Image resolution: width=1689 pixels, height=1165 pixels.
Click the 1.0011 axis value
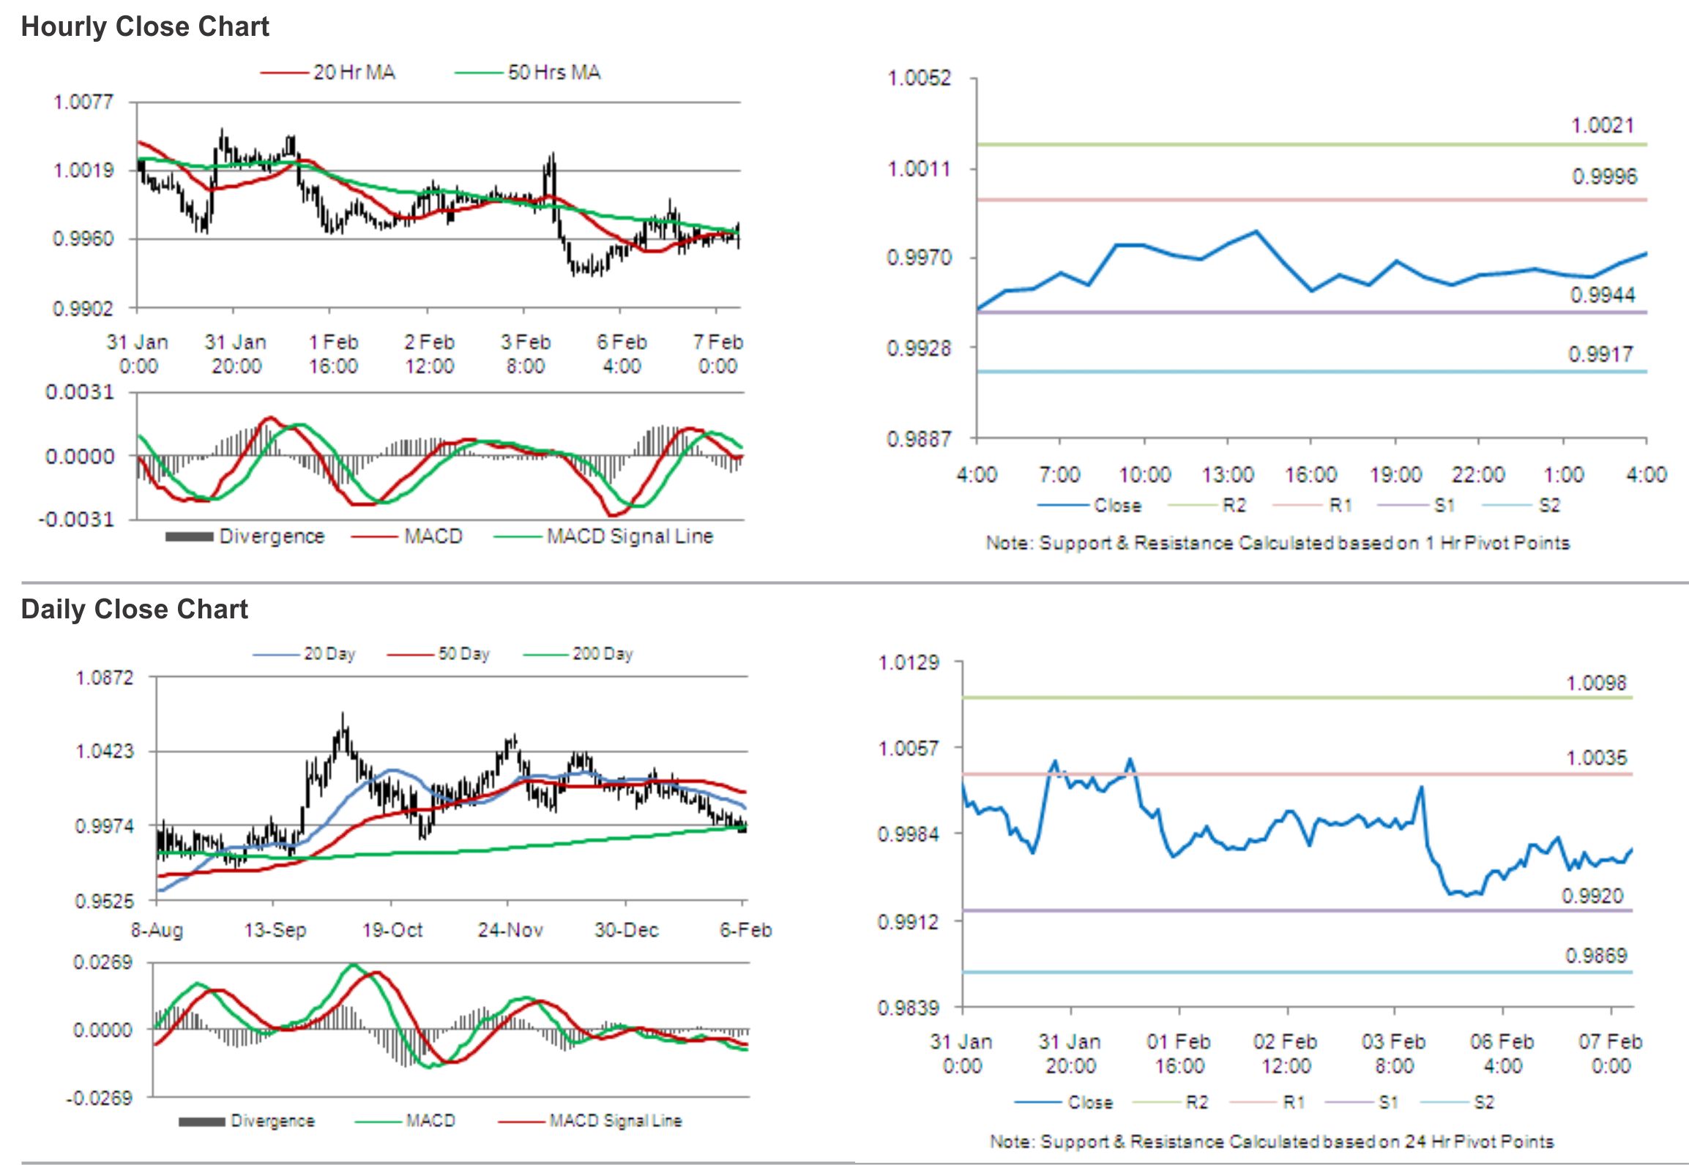tap(920, 169)
